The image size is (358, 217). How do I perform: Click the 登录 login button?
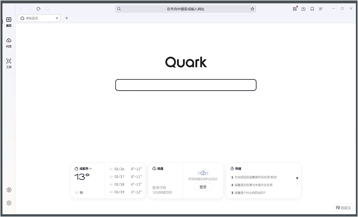pos(203,187)
